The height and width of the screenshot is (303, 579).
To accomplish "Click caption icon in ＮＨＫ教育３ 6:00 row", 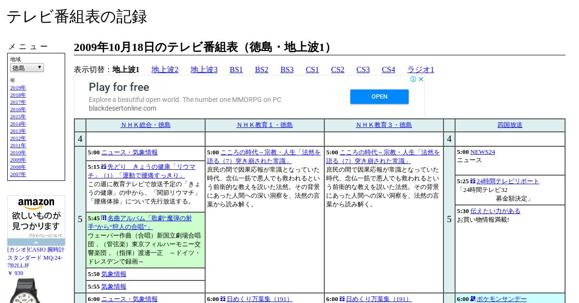I will (x=342, y=299).
